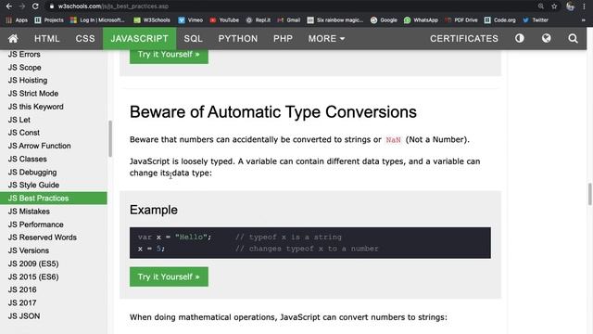
Task: Switch to the PYTHON tutorial tab
Action: [x=238, y=38]
